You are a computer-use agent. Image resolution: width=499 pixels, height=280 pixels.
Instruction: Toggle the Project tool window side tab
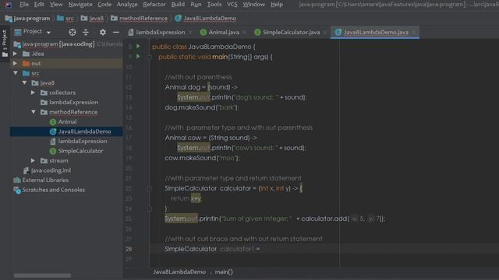pyautogui.click(x=5, y=44)
